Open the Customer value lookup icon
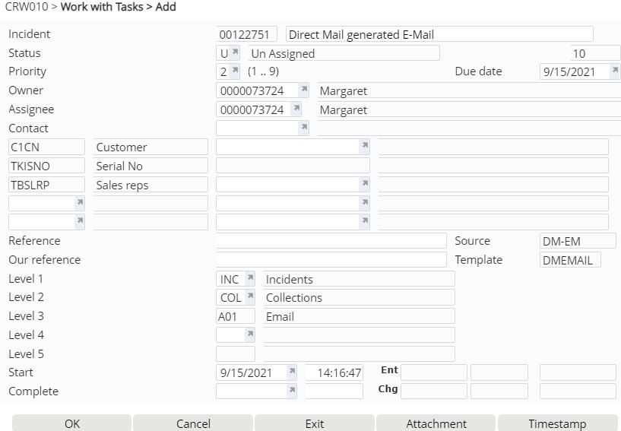 pyautogui.click(x=364, y=146)
